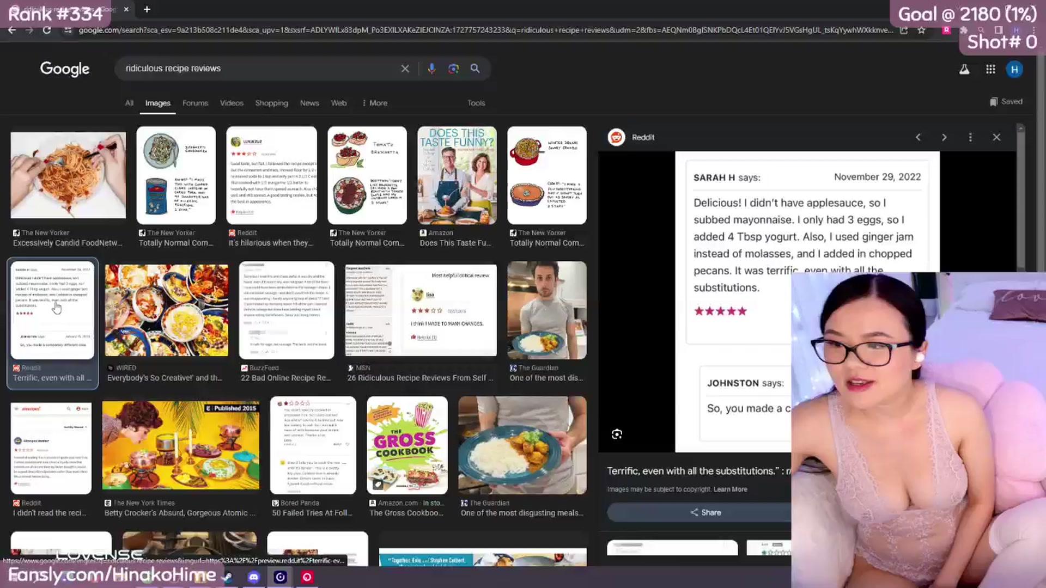Switch to the Forums tab
Viewport: 1046px width, 588px height.
(195, 103)
